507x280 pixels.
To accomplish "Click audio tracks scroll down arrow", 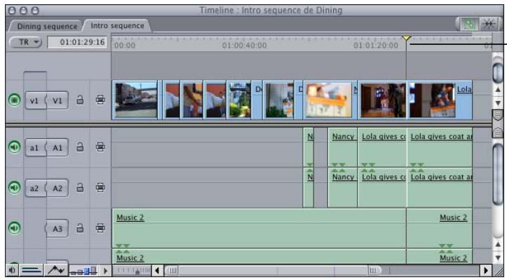I will point(498,258).
